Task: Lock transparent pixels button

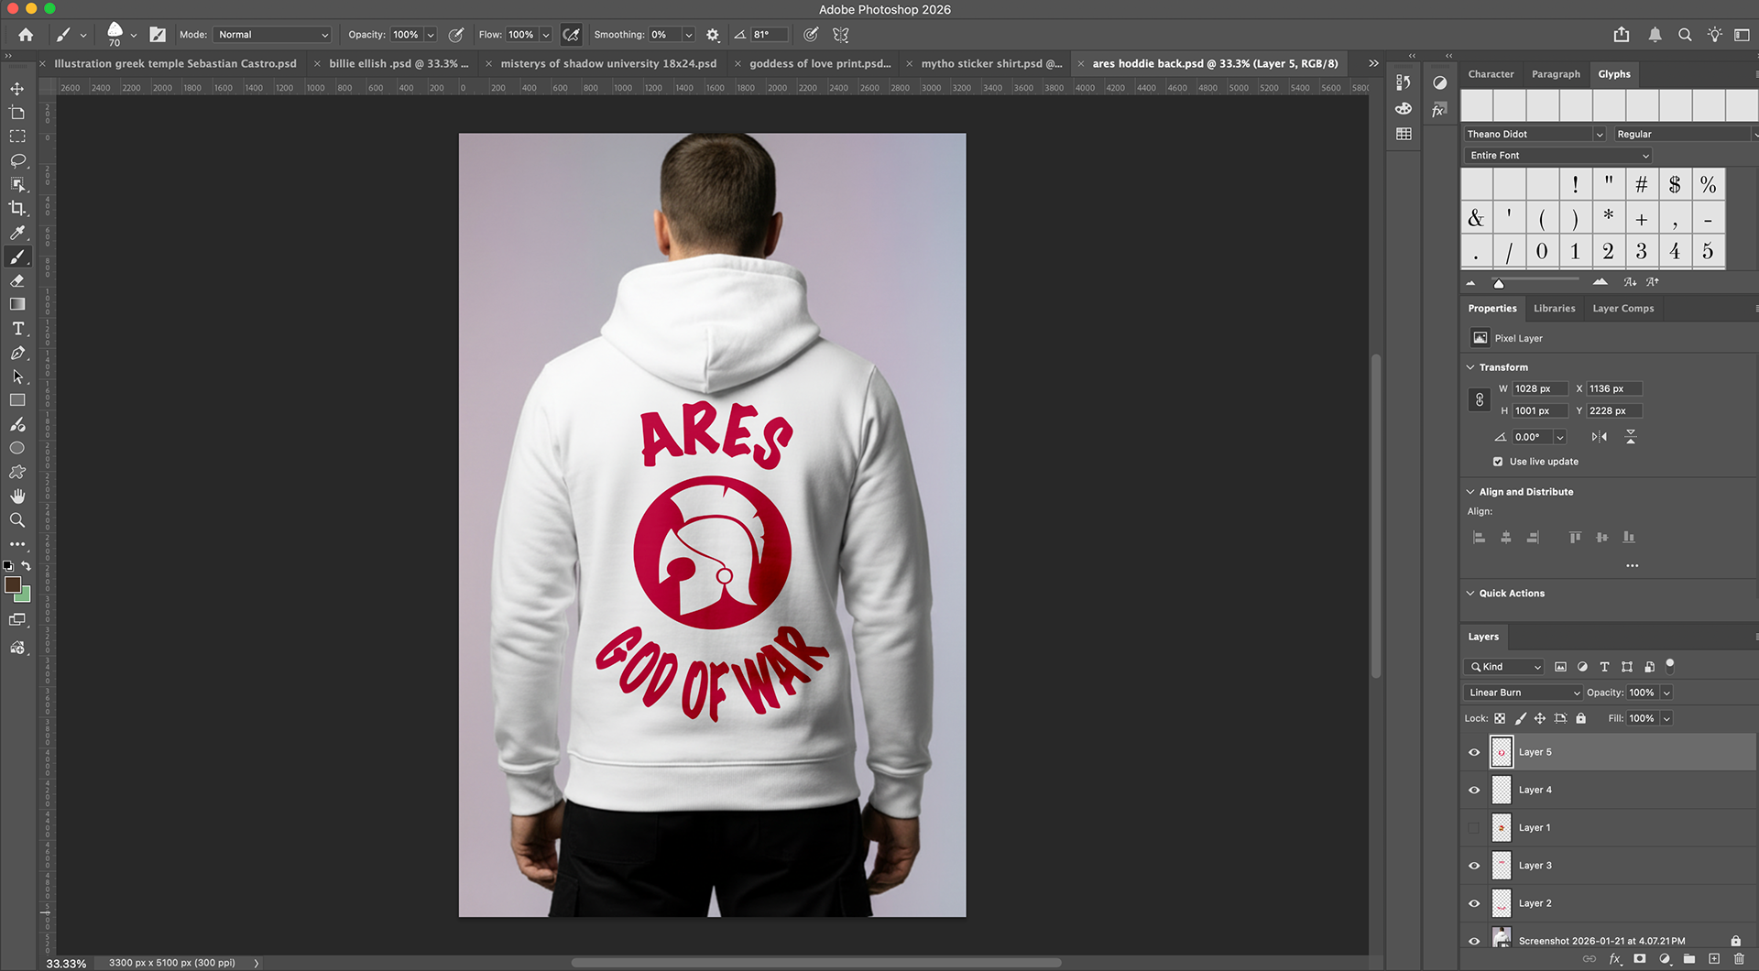Action: (x=1500, y=719)
